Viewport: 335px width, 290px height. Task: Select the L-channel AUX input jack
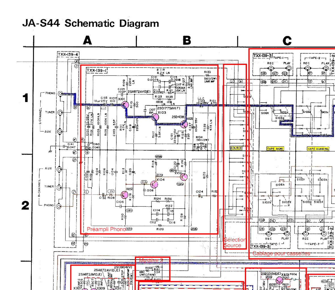pyautogui.click(x=60, y=131)
